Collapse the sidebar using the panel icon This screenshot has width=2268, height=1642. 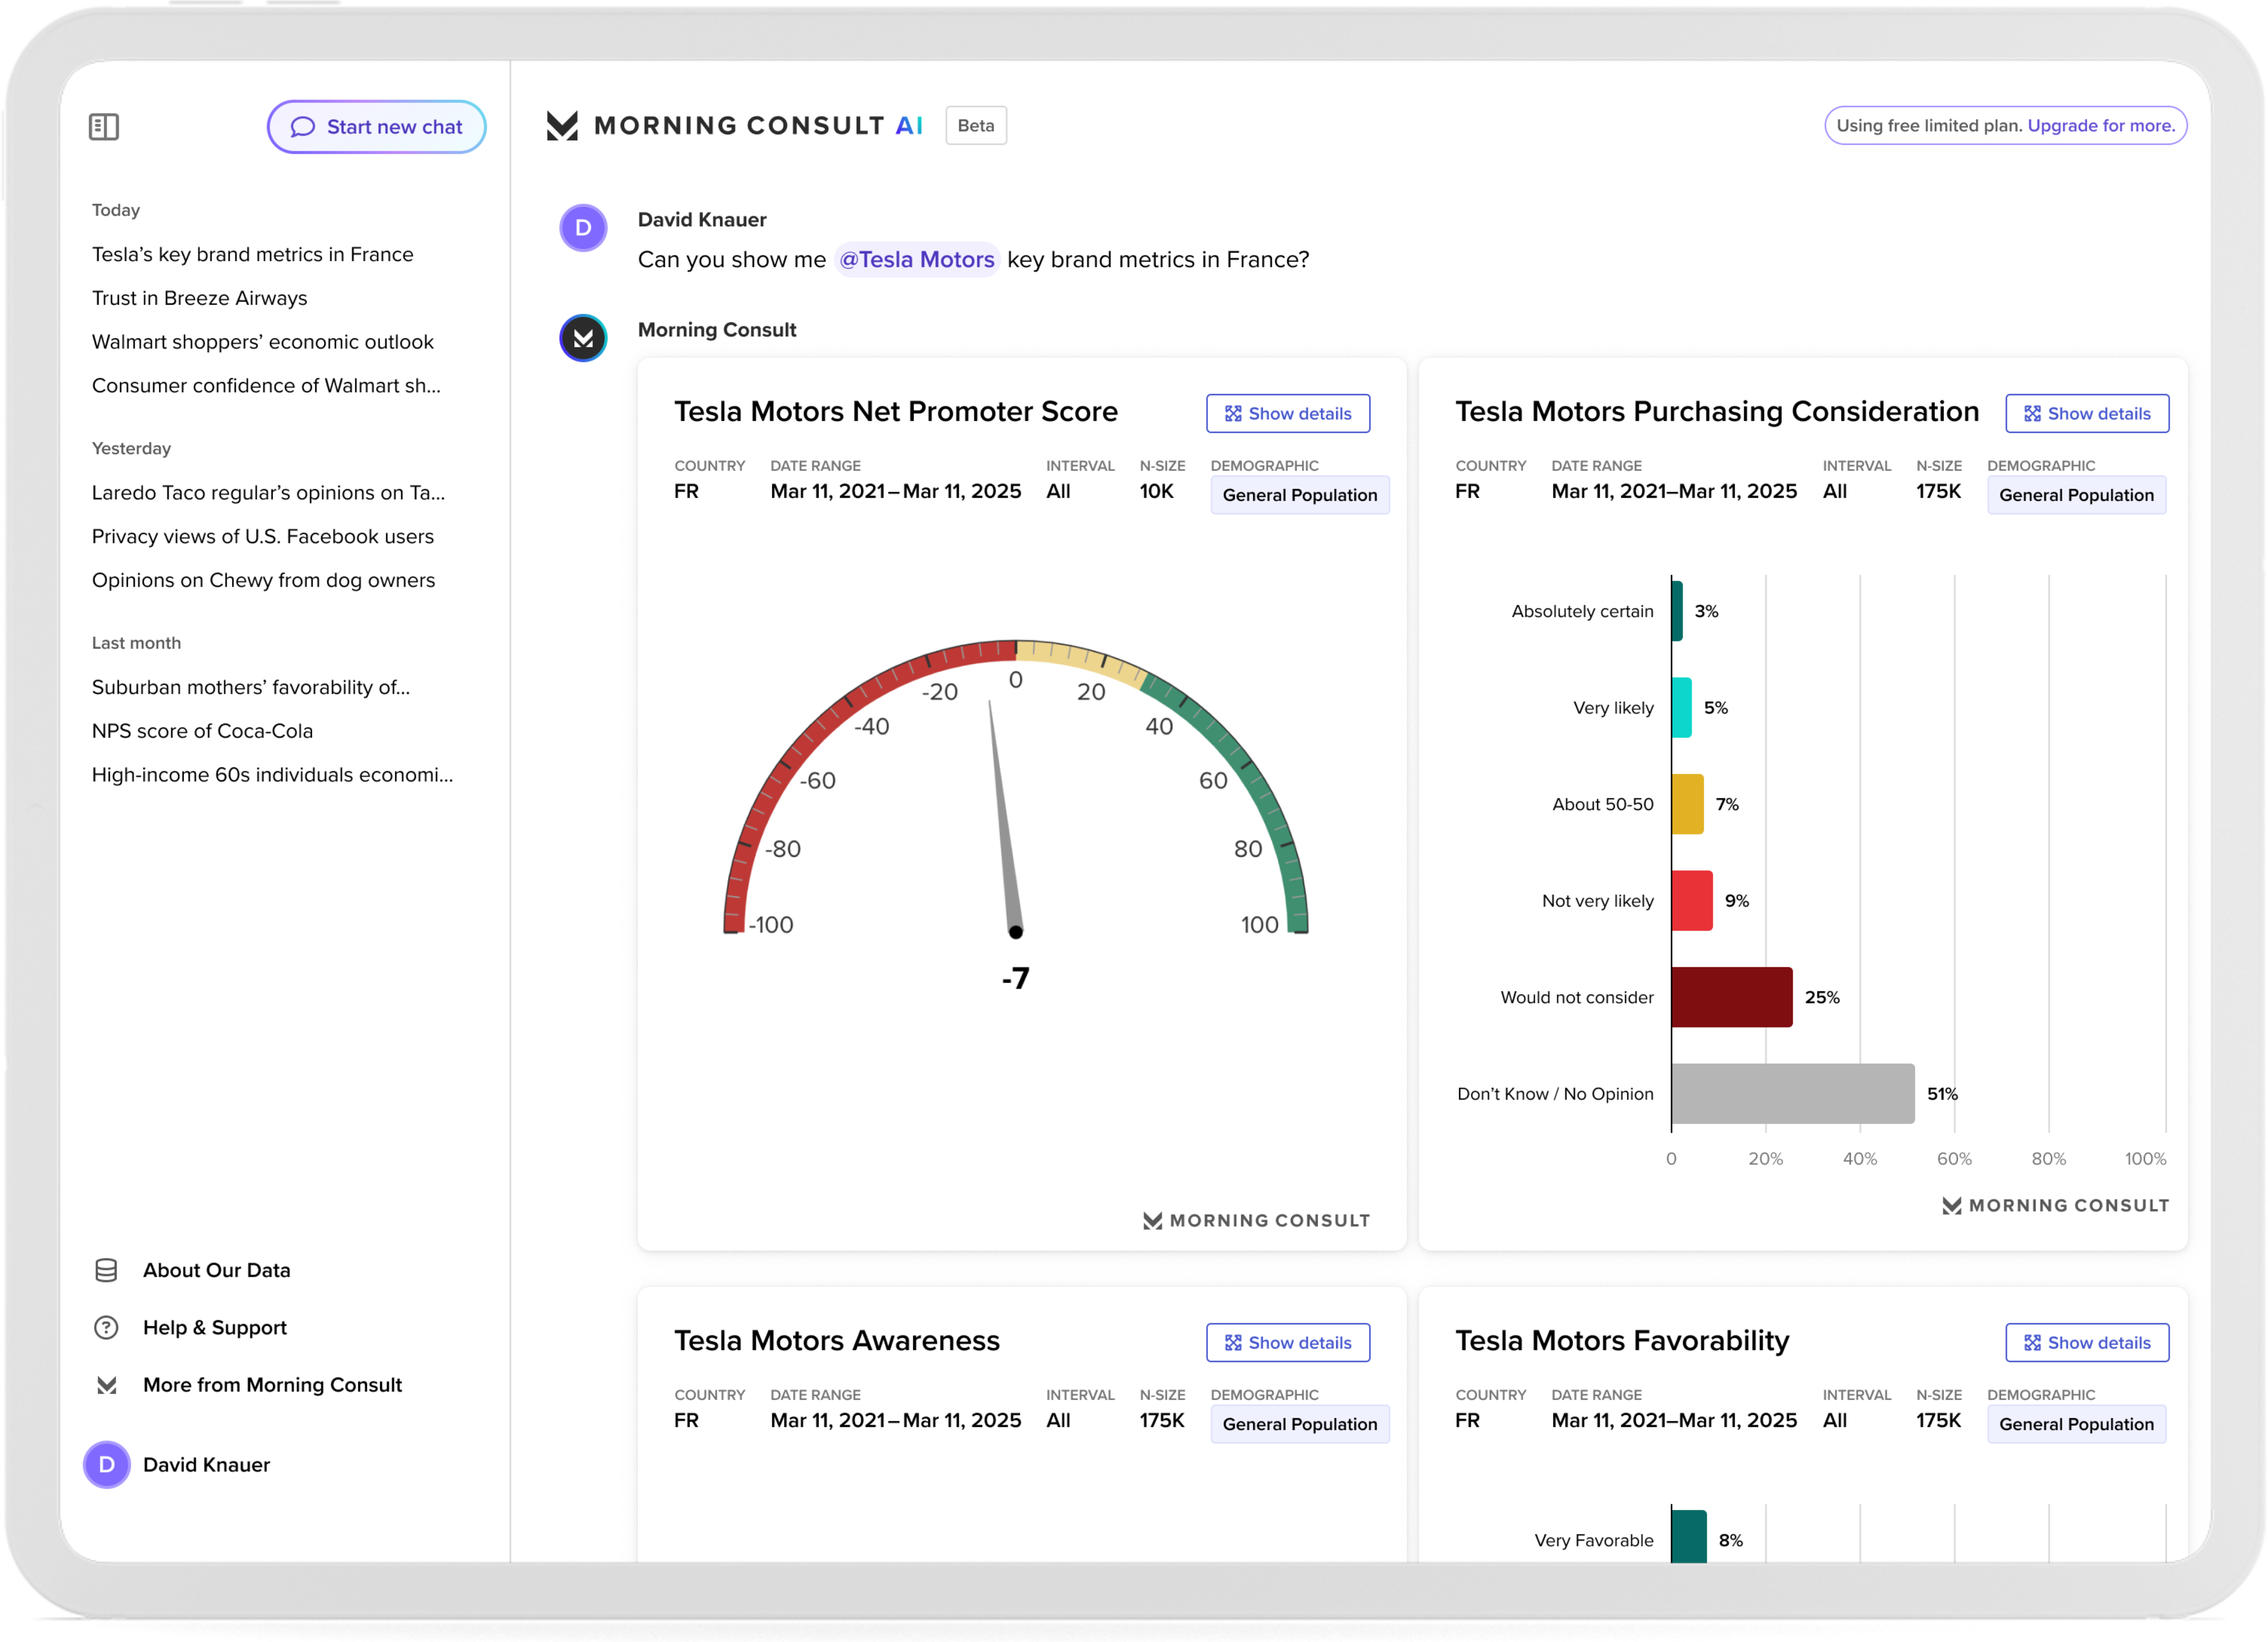(x=104, y=126)
